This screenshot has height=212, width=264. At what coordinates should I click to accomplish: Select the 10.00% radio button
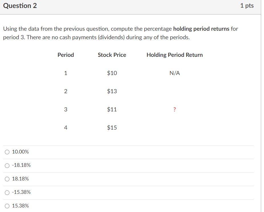pos(6,152)
